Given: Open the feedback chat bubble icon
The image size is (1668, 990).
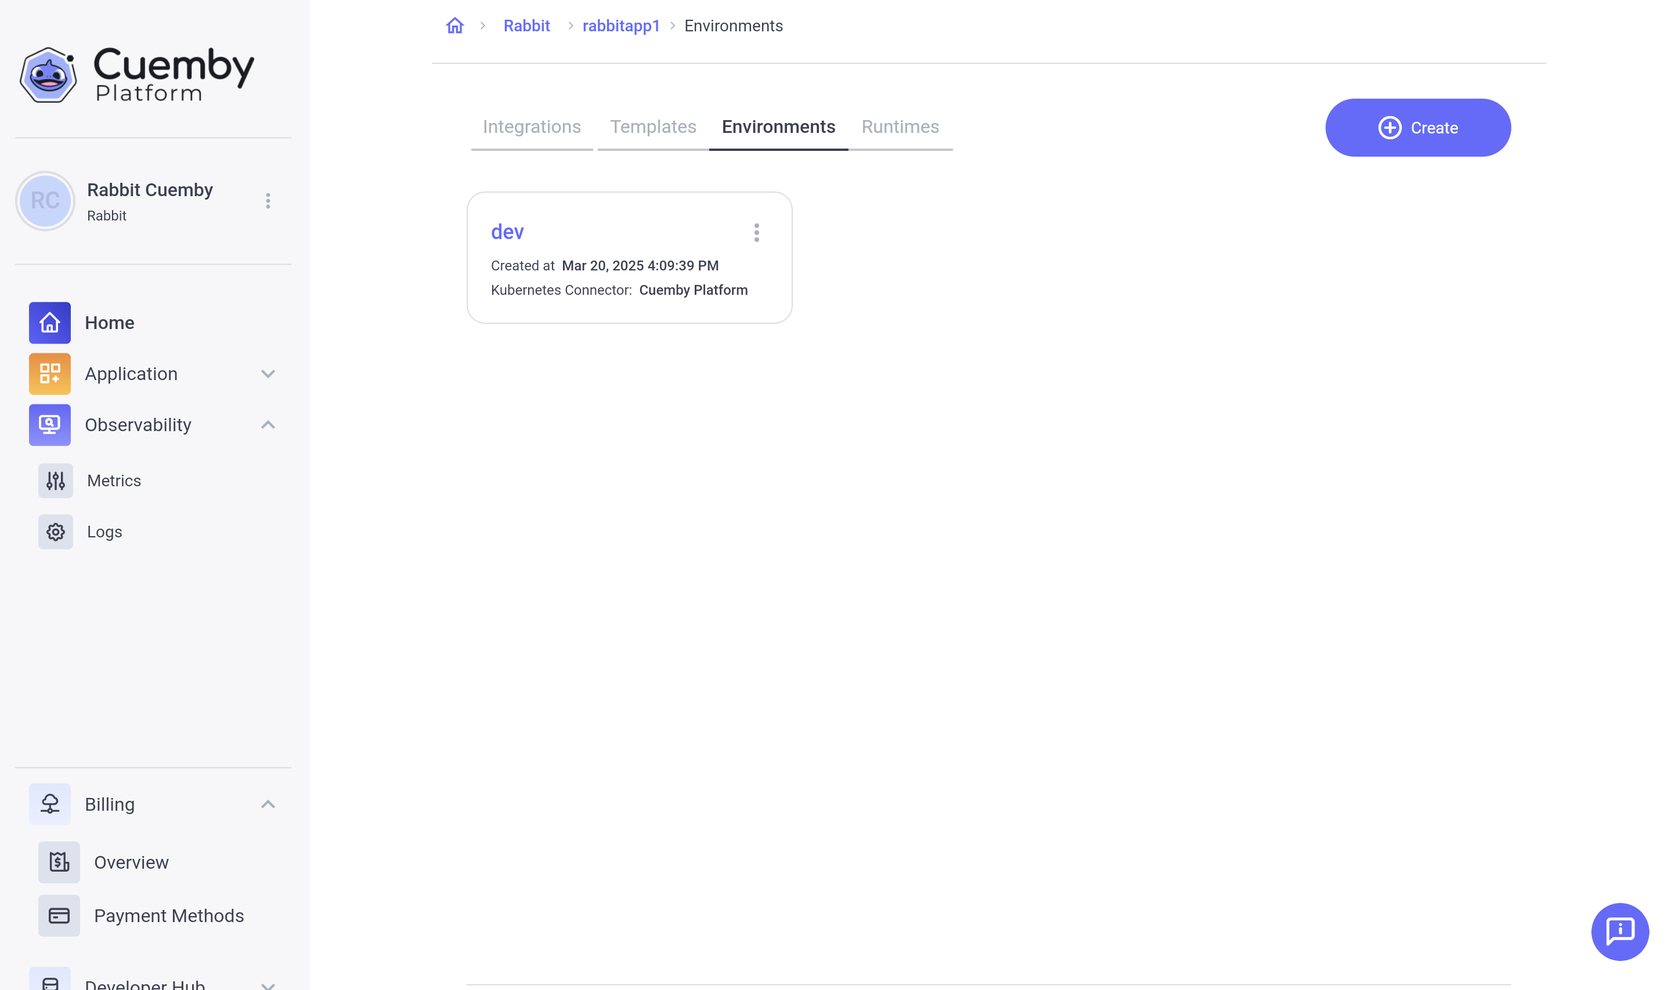Looking at the screenshot, I should click(x=1619, y=931).
